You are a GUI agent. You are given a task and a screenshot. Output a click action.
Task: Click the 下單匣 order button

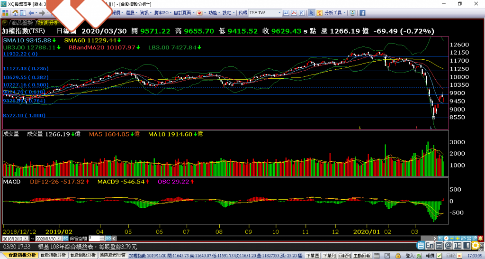click(313, 255)
